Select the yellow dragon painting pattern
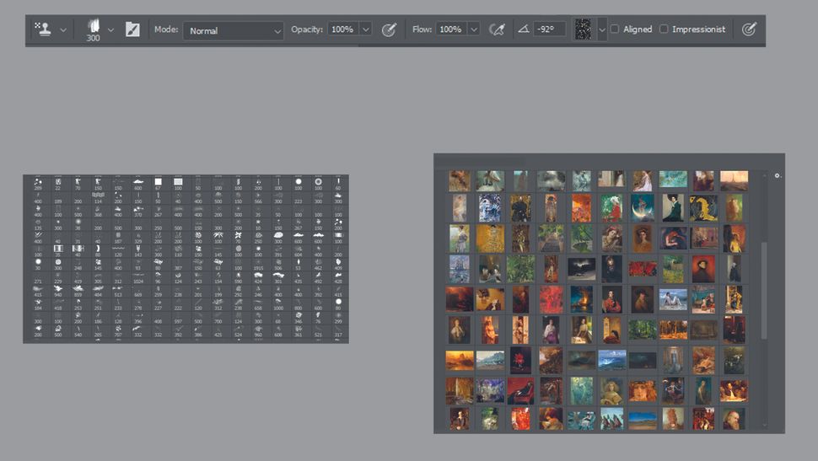The height and width of the screenshot is (461, 818). tap(703, 207)
